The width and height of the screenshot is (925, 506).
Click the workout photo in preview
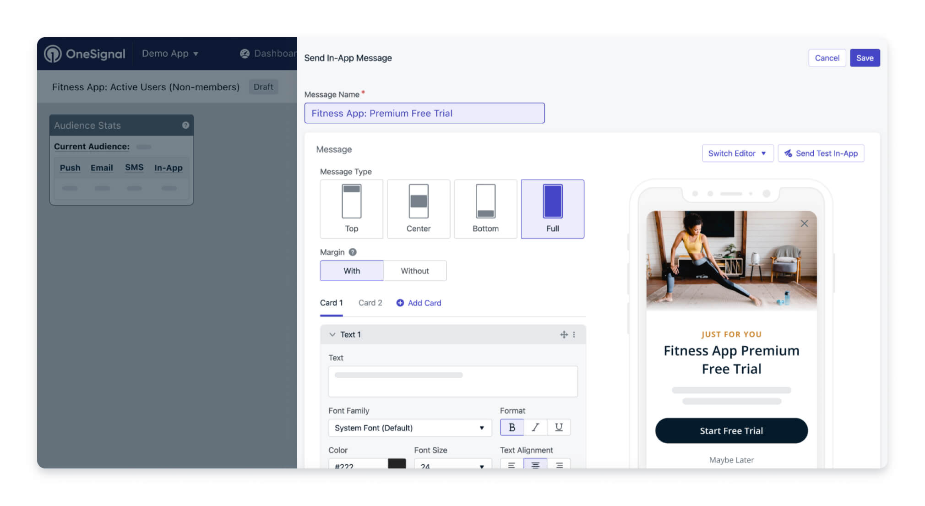(x=731, y=261)
